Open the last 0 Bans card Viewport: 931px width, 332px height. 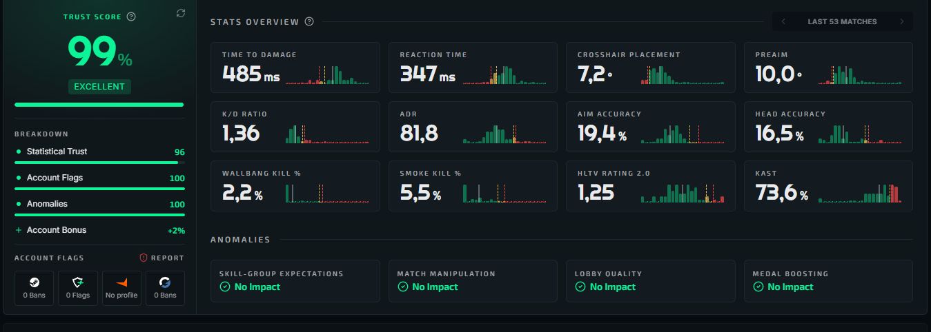pyautogui.click(x=165, y=288)
